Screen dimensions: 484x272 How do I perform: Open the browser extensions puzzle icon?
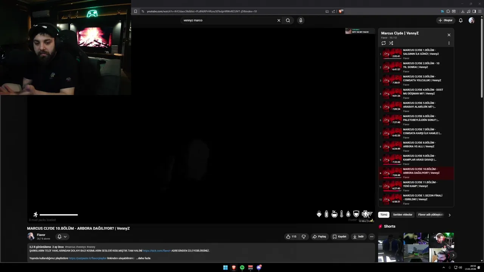pyautogui.click(x=448, y=11)
